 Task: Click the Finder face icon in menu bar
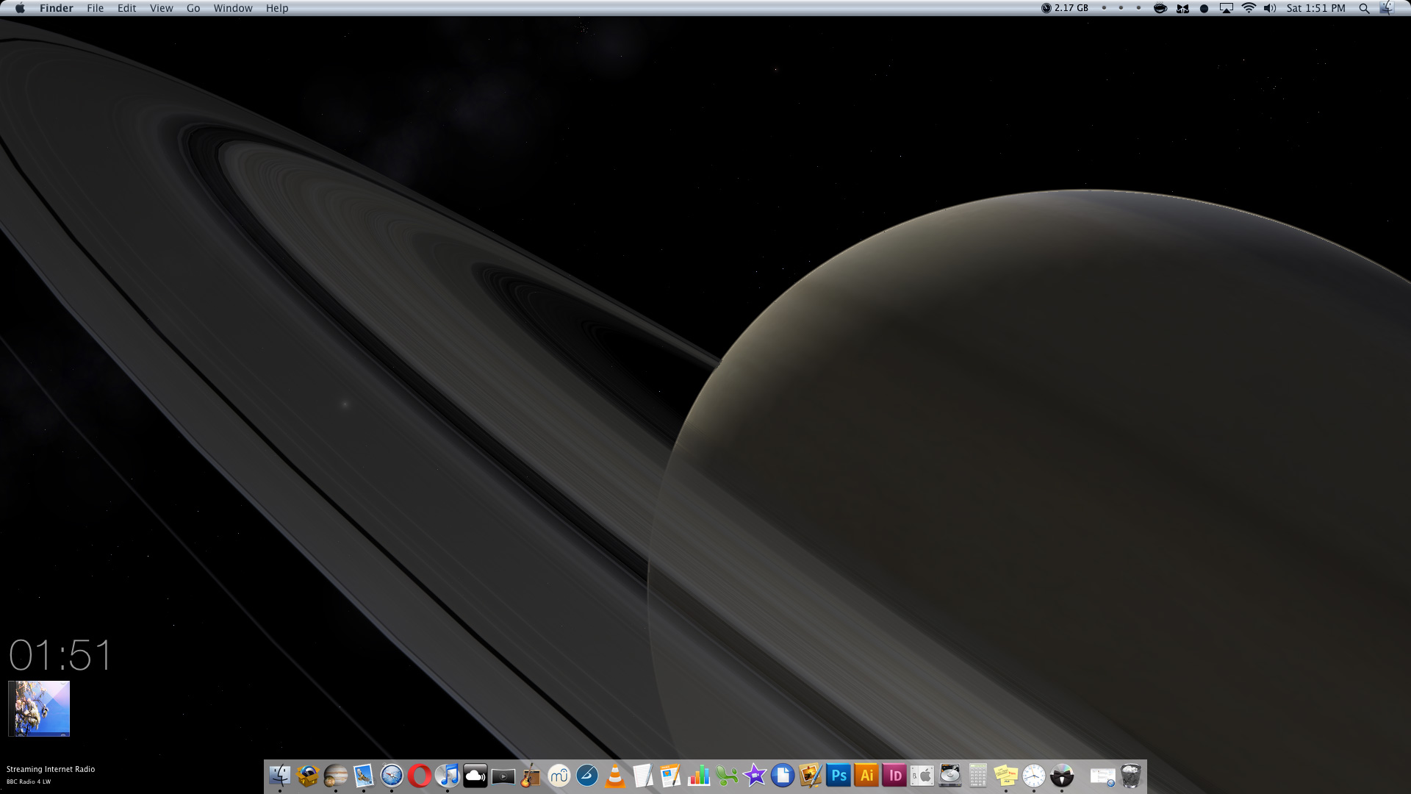(x=1386, y=8)
